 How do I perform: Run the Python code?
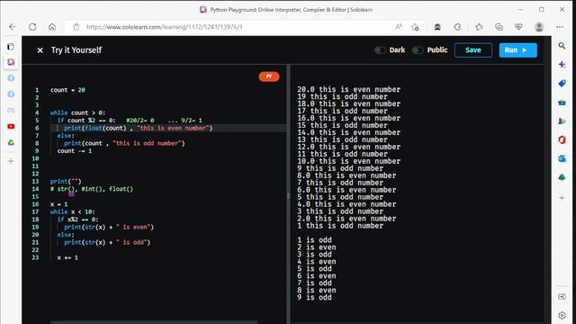[x=518, y=50]
